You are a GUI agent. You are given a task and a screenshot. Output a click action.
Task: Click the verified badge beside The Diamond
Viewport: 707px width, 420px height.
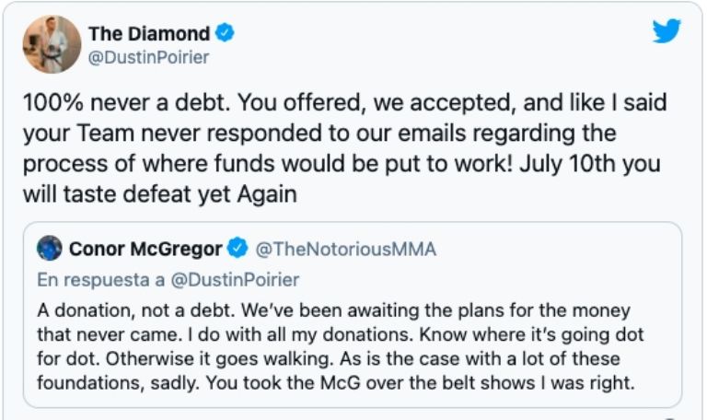(225, 34)
